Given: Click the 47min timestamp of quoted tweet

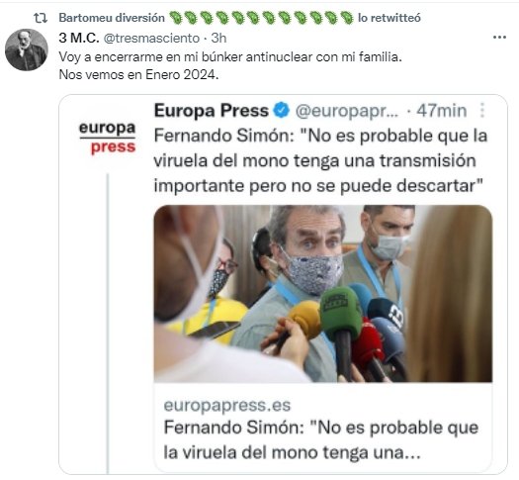Looking at the screenshot, I should [x=442, y=111].
